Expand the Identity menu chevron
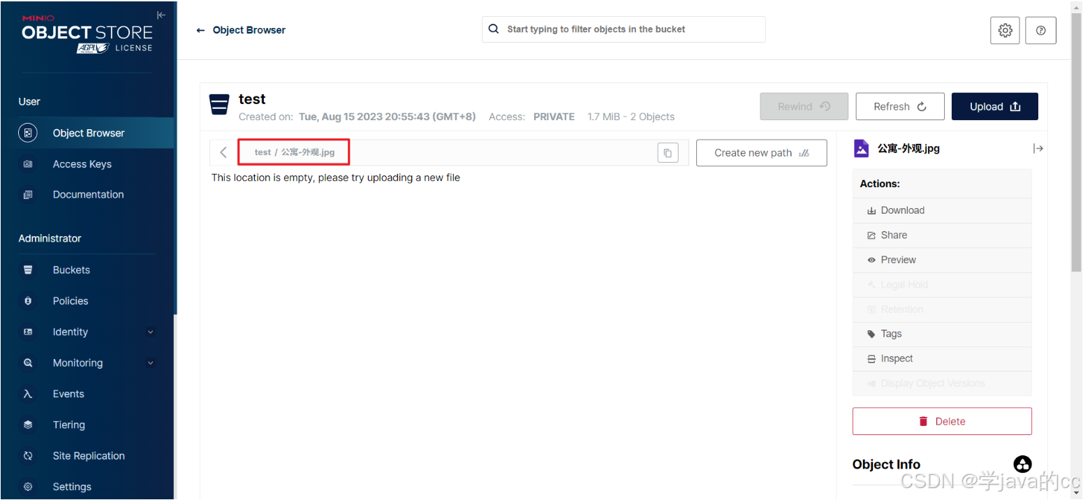 pos(150,332)
